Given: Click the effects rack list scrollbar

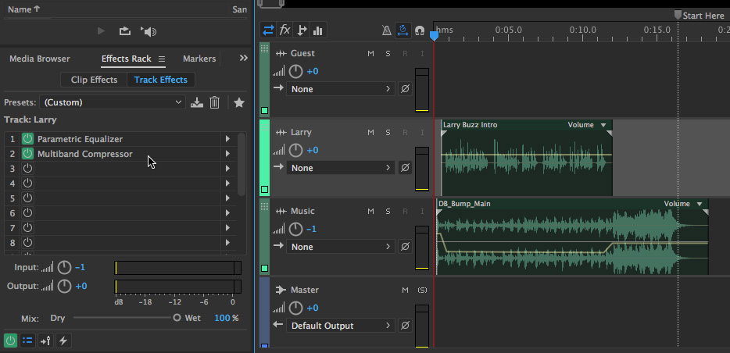Looking at the screenshot, I should [242, 164].
